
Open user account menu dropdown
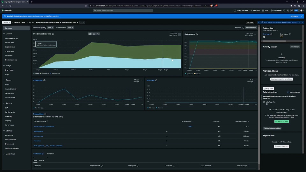(302, 11)
